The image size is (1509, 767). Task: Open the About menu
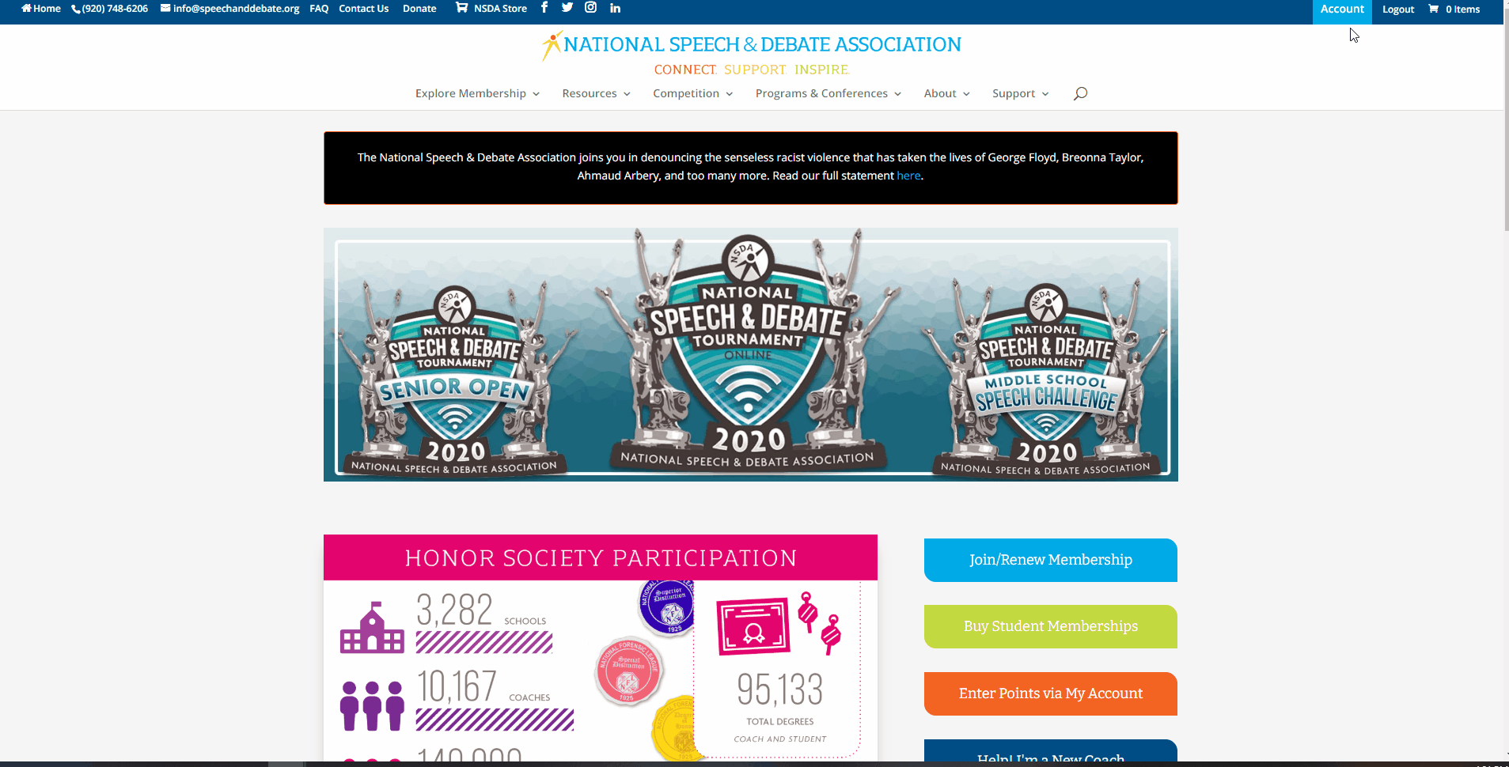point(946,93)
